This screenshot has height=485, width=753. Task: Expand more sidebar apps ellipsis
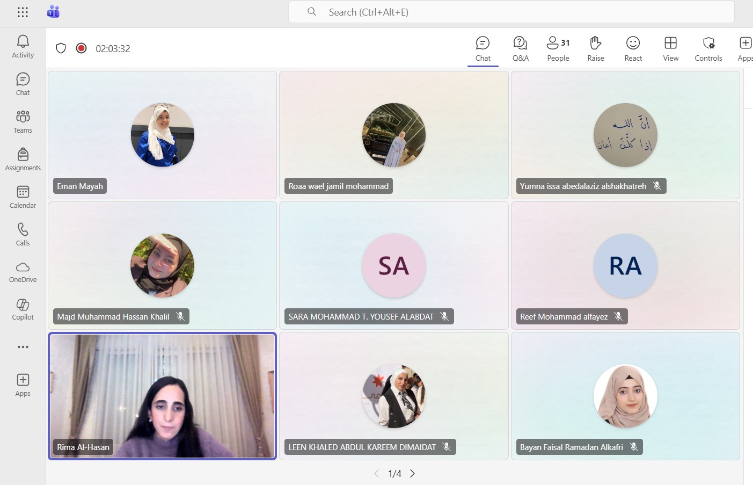coord(23,347)
